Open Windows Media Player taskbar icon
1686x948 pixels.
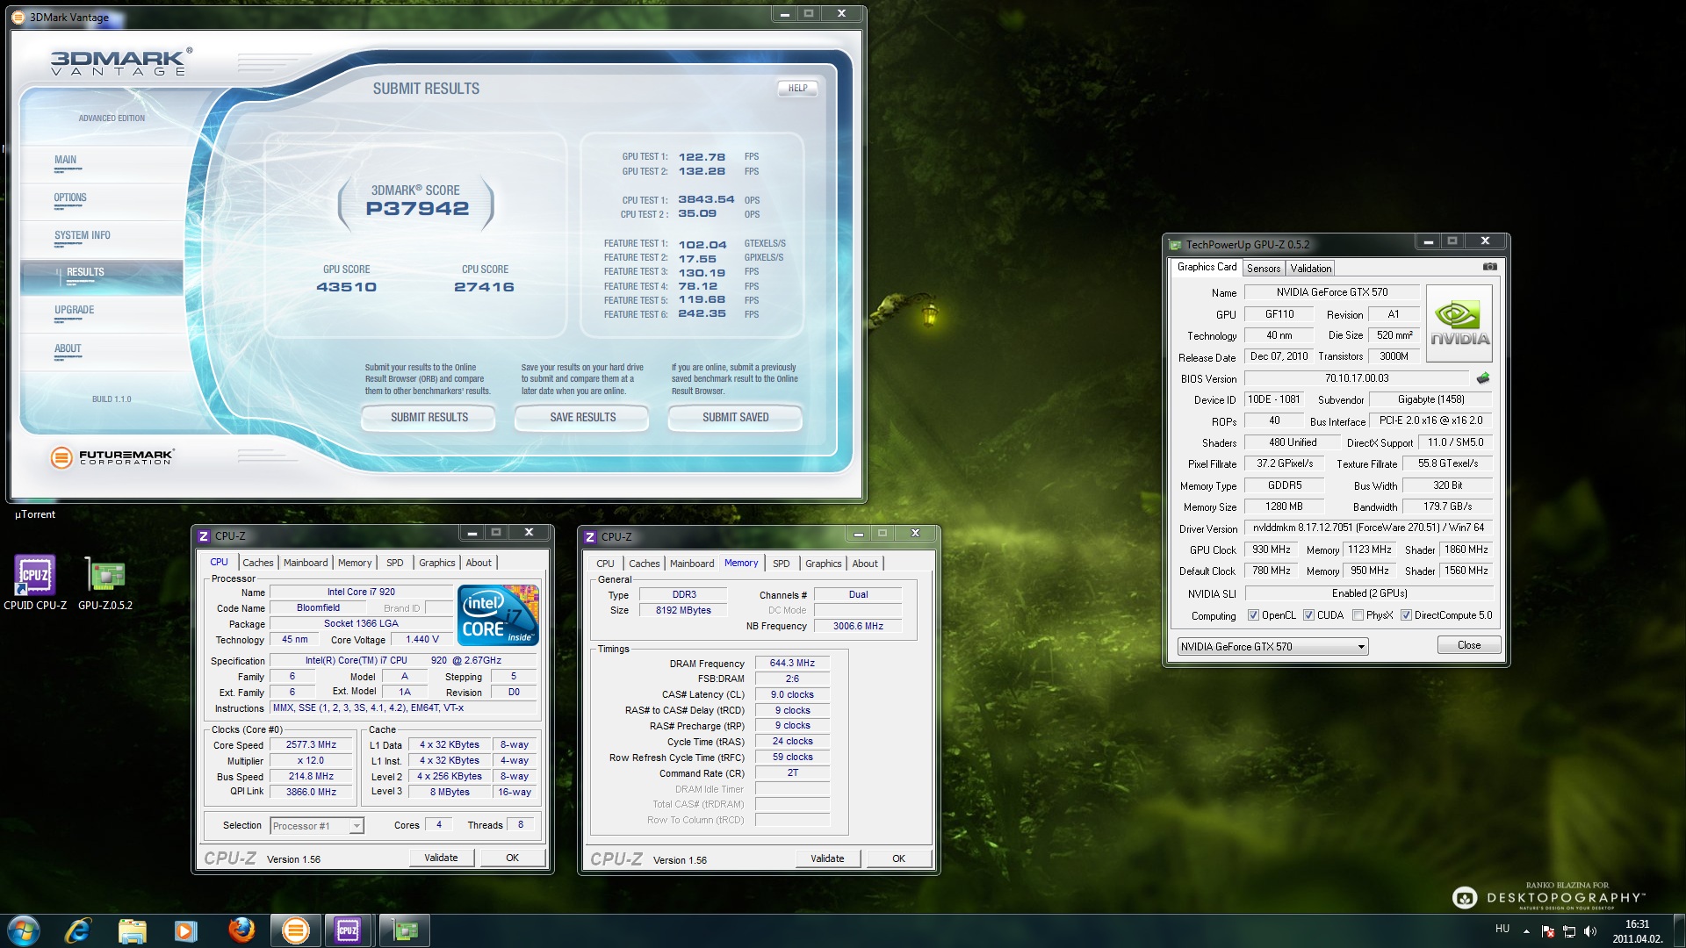[185, 930]
